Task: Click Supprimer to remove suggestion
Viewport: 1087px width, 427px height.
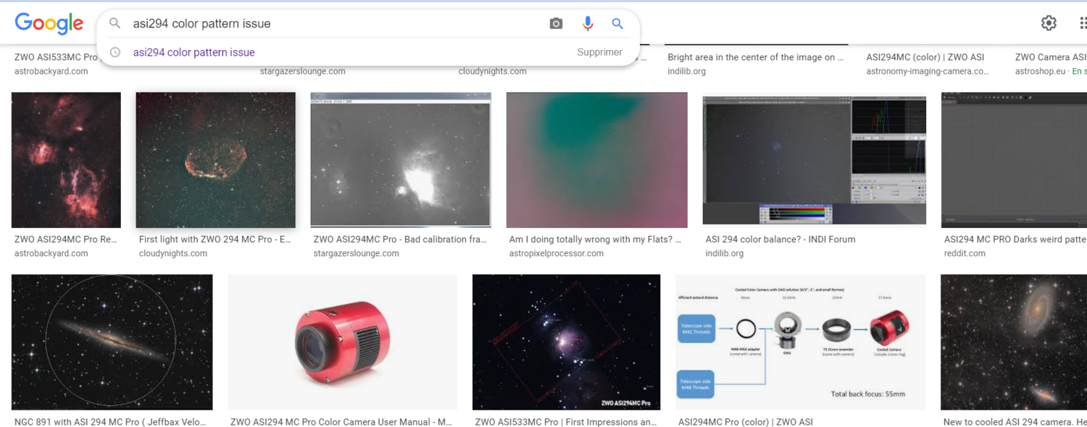Action: pyautogui.click(x=599, y=52)
